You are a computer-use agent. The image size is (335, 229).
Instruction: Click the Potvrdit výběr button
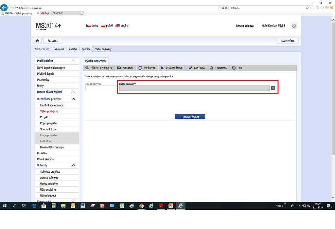pos(190,117)
